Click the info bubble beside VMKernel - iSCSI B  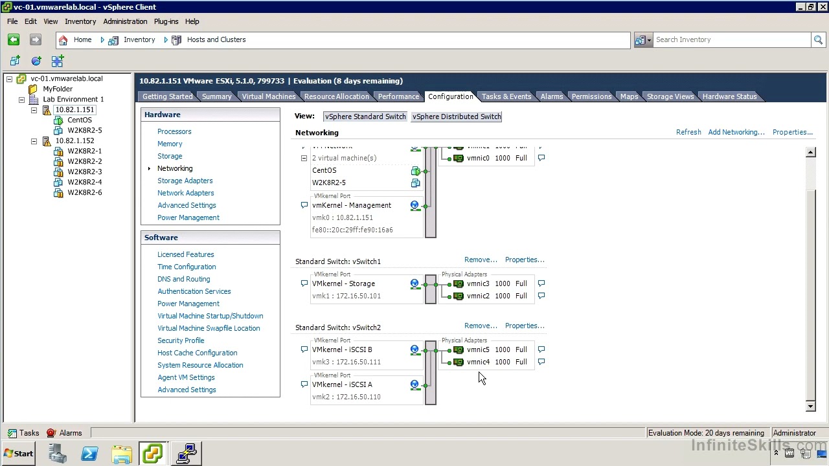point(304,349)
